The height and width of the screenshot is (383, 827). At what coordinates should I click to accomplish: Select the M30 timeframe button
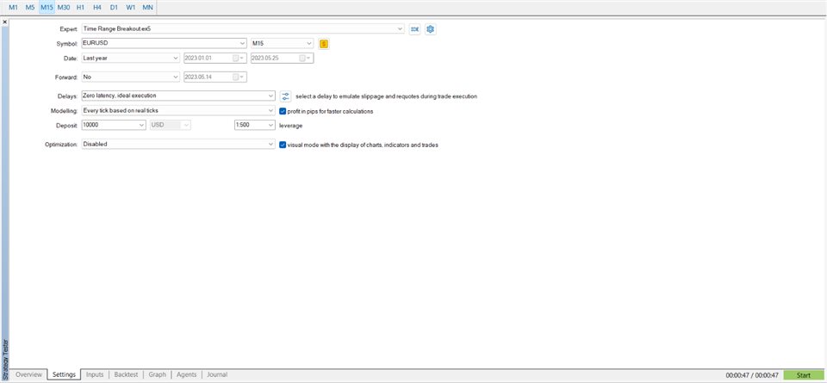(64, 8)
